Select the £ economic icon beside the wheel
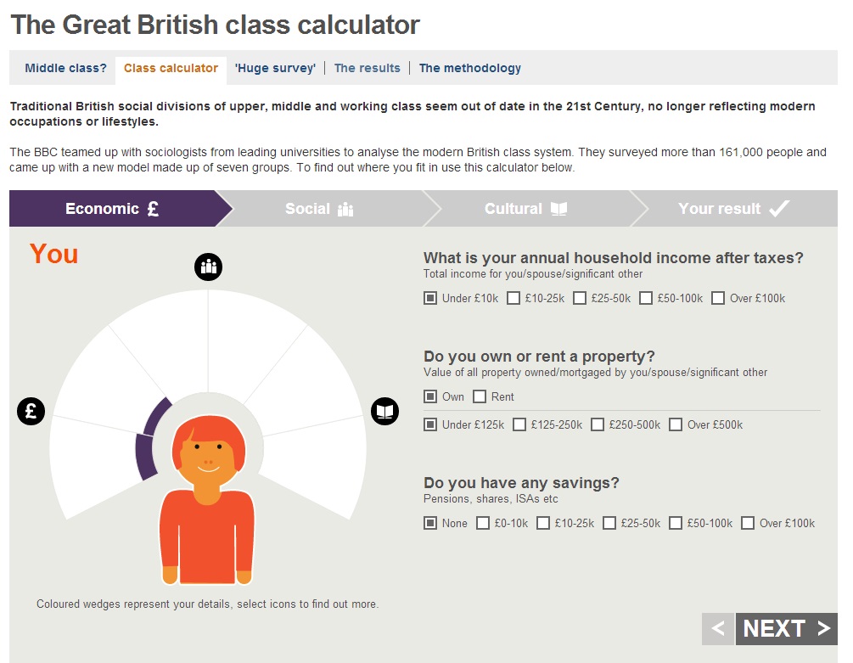Screen dimensions: 853x663 pos(31,411)
